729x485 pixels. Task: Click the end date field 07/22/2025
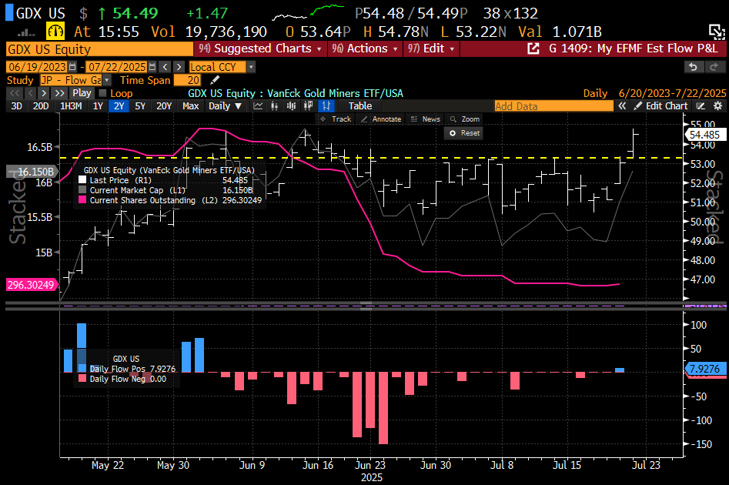[117, 67]
